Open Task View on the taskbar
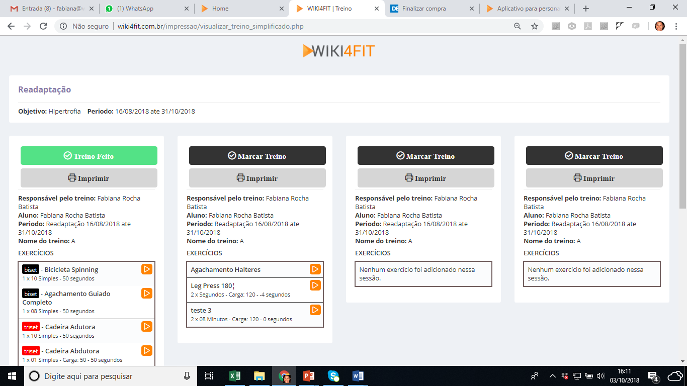The height and width of the screenshot is (386, 687). tap(209, 376)
